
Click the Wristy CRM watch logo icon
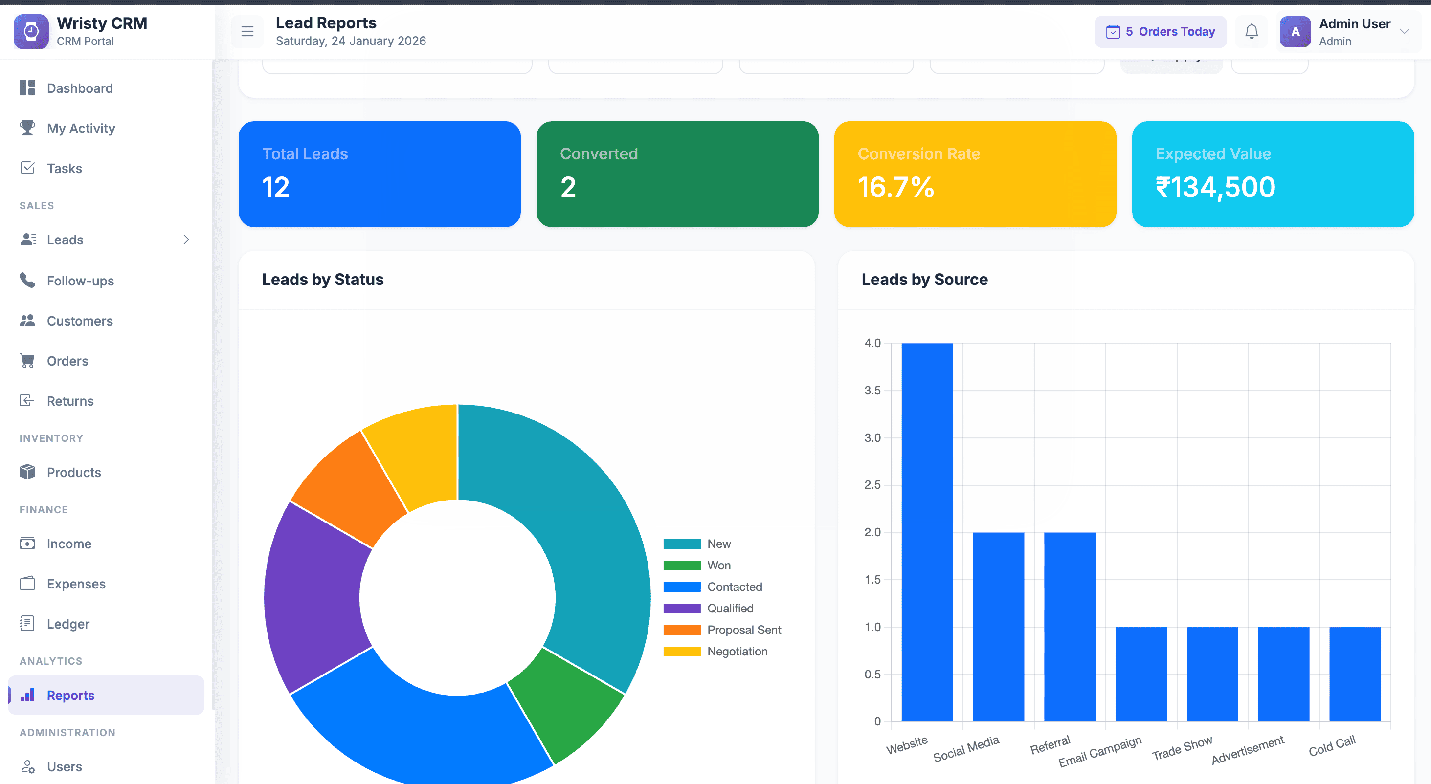coord(31,32)
